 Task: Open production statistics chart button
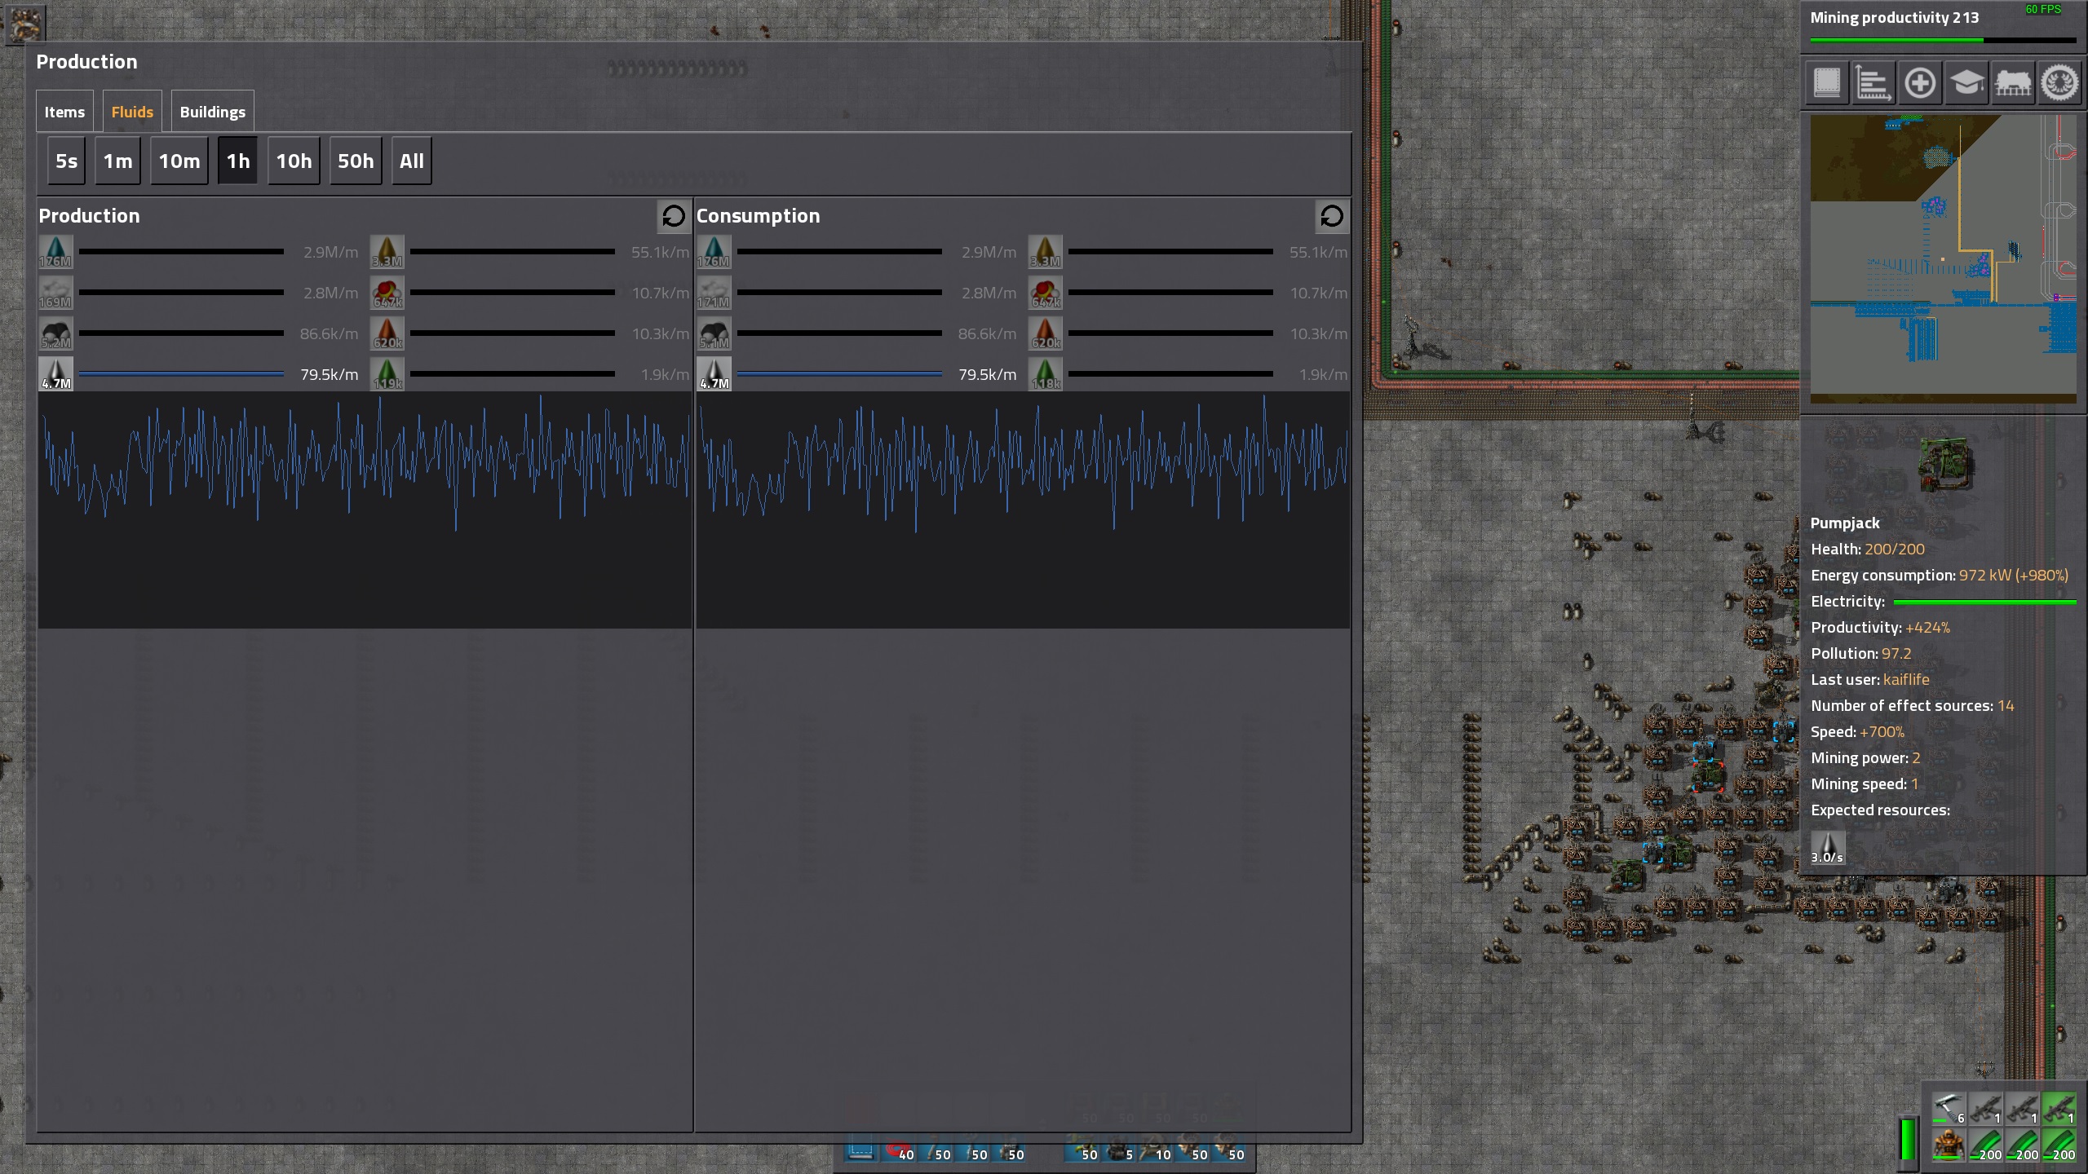pos(1873,82)
